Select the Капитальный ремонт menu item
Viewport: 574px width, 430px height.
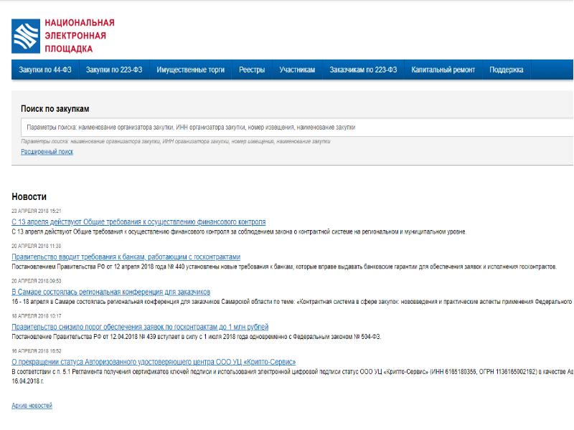click(443, 70)
